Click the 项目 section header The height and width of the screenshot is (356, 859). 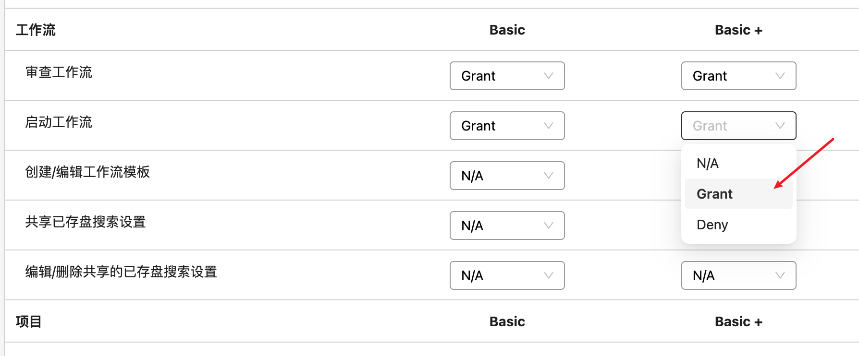point(28,321)
